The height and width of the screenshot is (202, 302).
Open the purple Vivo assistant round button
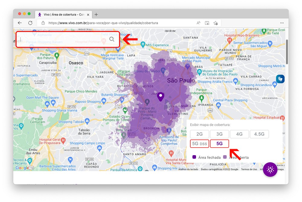[x=270, y=169]
